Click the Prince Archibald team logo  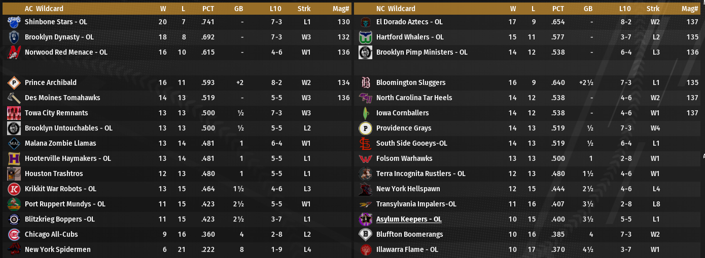(x=14, y=82)
